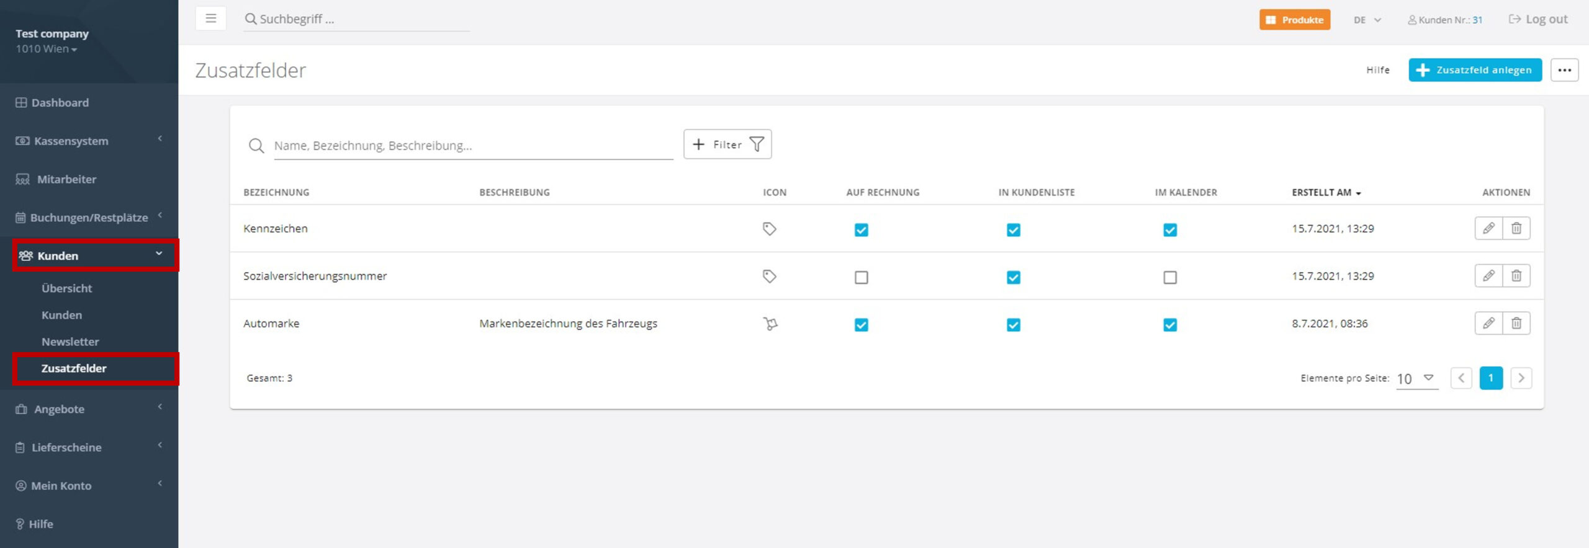
Task: Open the DE language dropdown
Action: tap(1367, 20)
